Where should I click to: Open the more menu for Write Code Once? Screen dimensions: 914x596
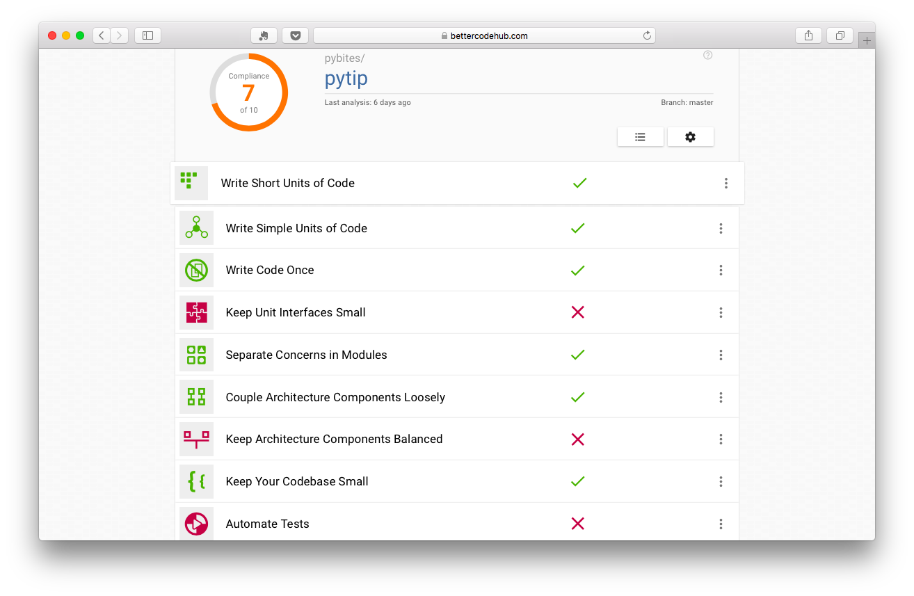(x=721, y=270)
